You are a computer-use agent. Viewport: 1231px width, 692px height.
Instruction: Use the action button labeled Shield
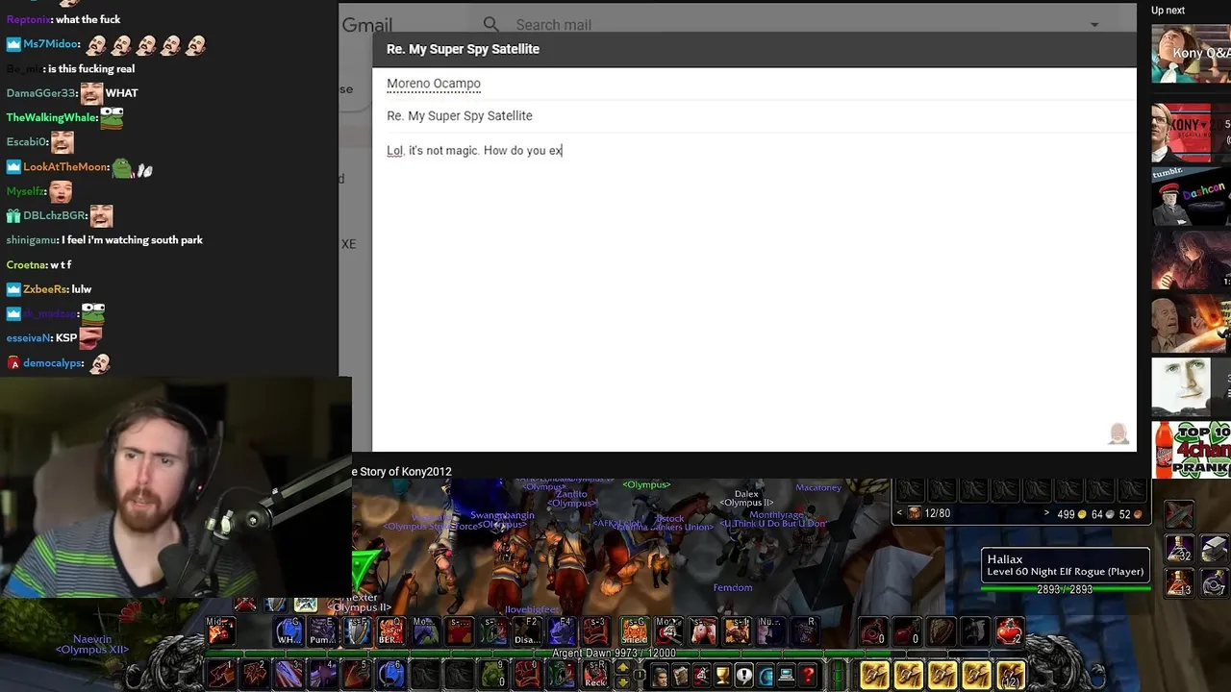pos(635,630)
